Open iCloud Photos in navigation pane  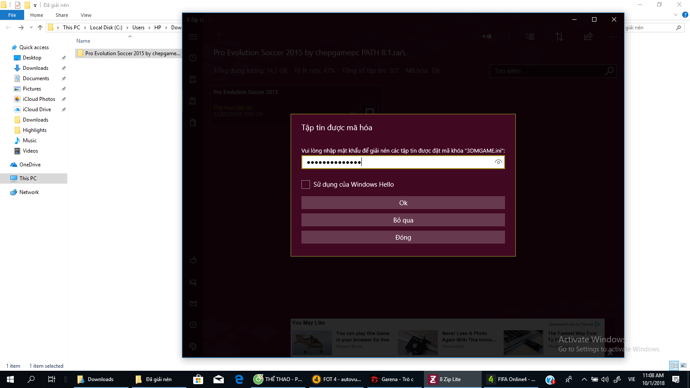pos(39,99)
